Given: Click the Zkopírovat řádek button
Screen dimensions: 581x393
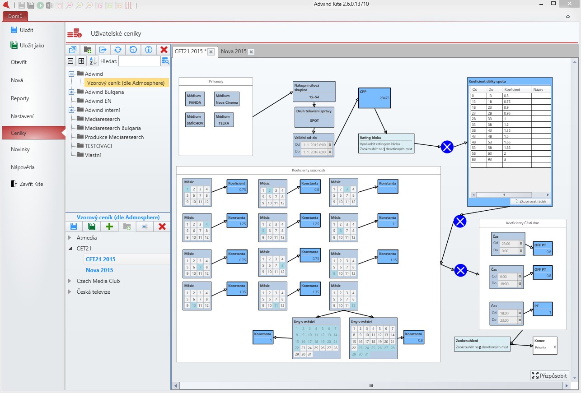Looking at the screenshot, I should [x=531, y=201].
